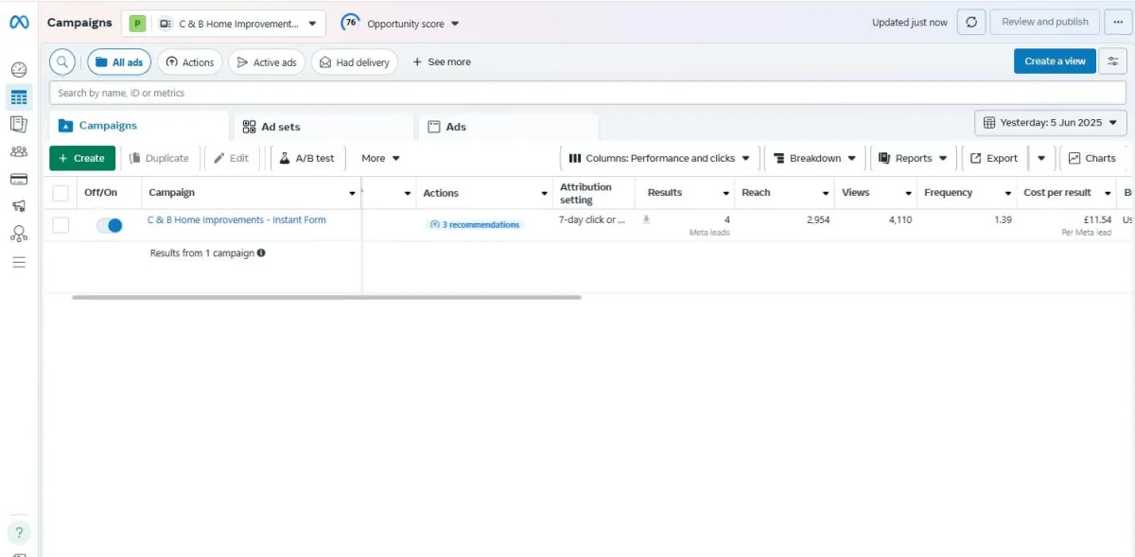
Task: Click the Edit pencil button
Action: coord(232,158)
